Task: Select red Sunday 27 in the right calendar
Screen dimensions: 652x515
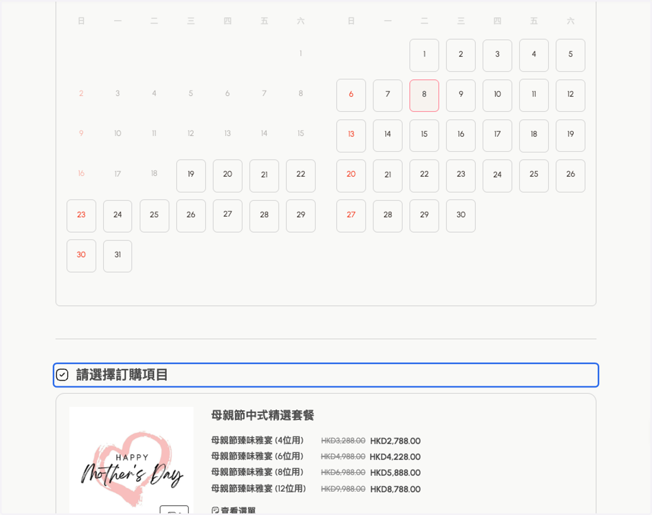Action: (x=351, y=216)
